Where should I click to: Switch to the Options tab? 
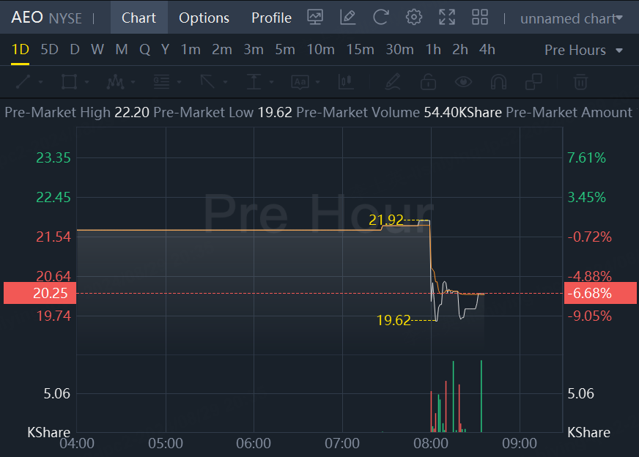point(204,18)
